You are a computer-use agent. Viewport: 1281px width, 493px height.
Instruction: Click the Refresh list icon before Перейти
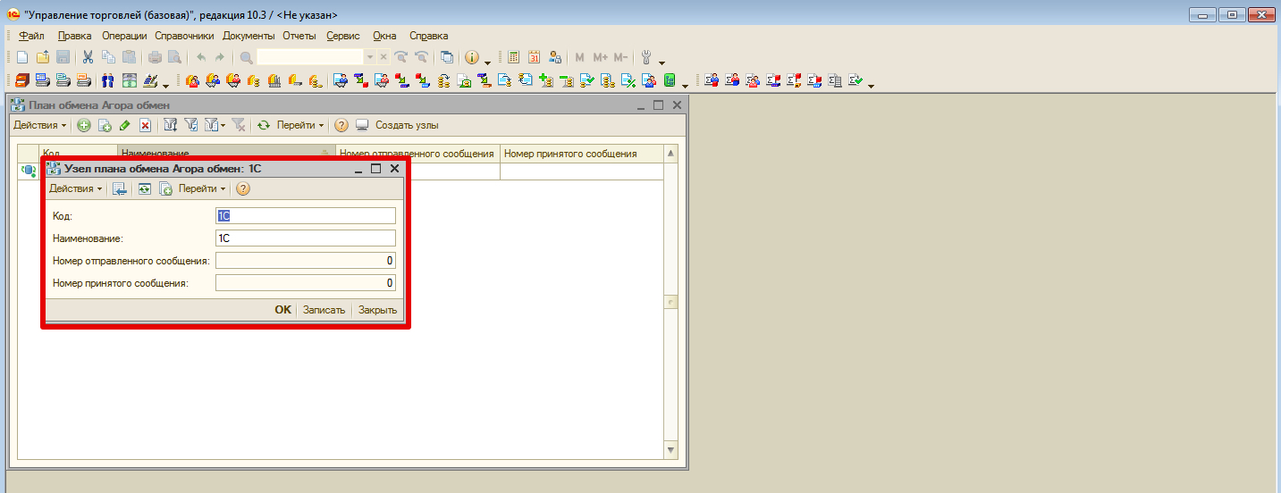click(x=264, y=126)
